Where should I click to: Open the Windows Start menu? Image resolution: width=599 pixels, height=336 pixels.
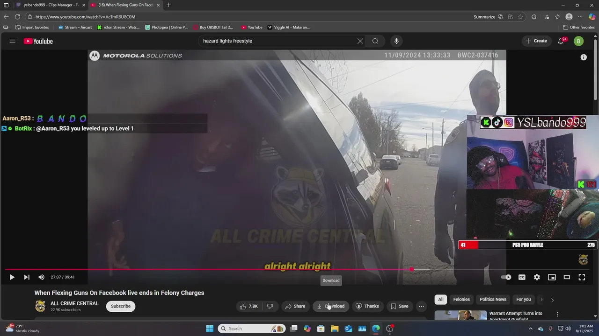210,329
